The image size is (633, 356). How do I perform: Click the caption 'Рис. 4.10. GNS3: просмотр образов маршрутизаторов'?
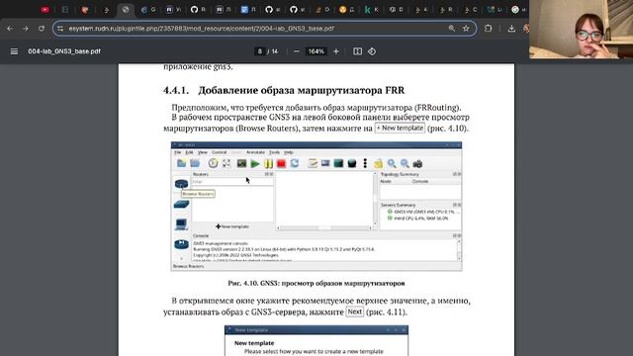coord(316,284)
